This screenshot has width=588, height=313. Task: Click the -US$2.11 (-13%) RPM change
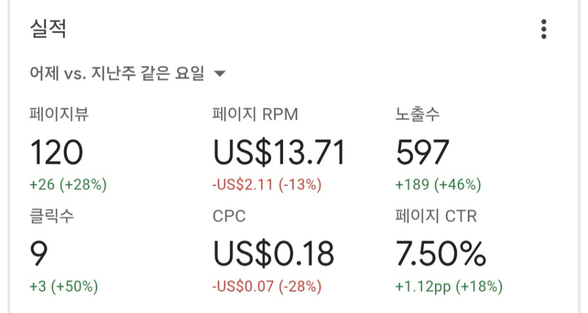coord(266,185)
